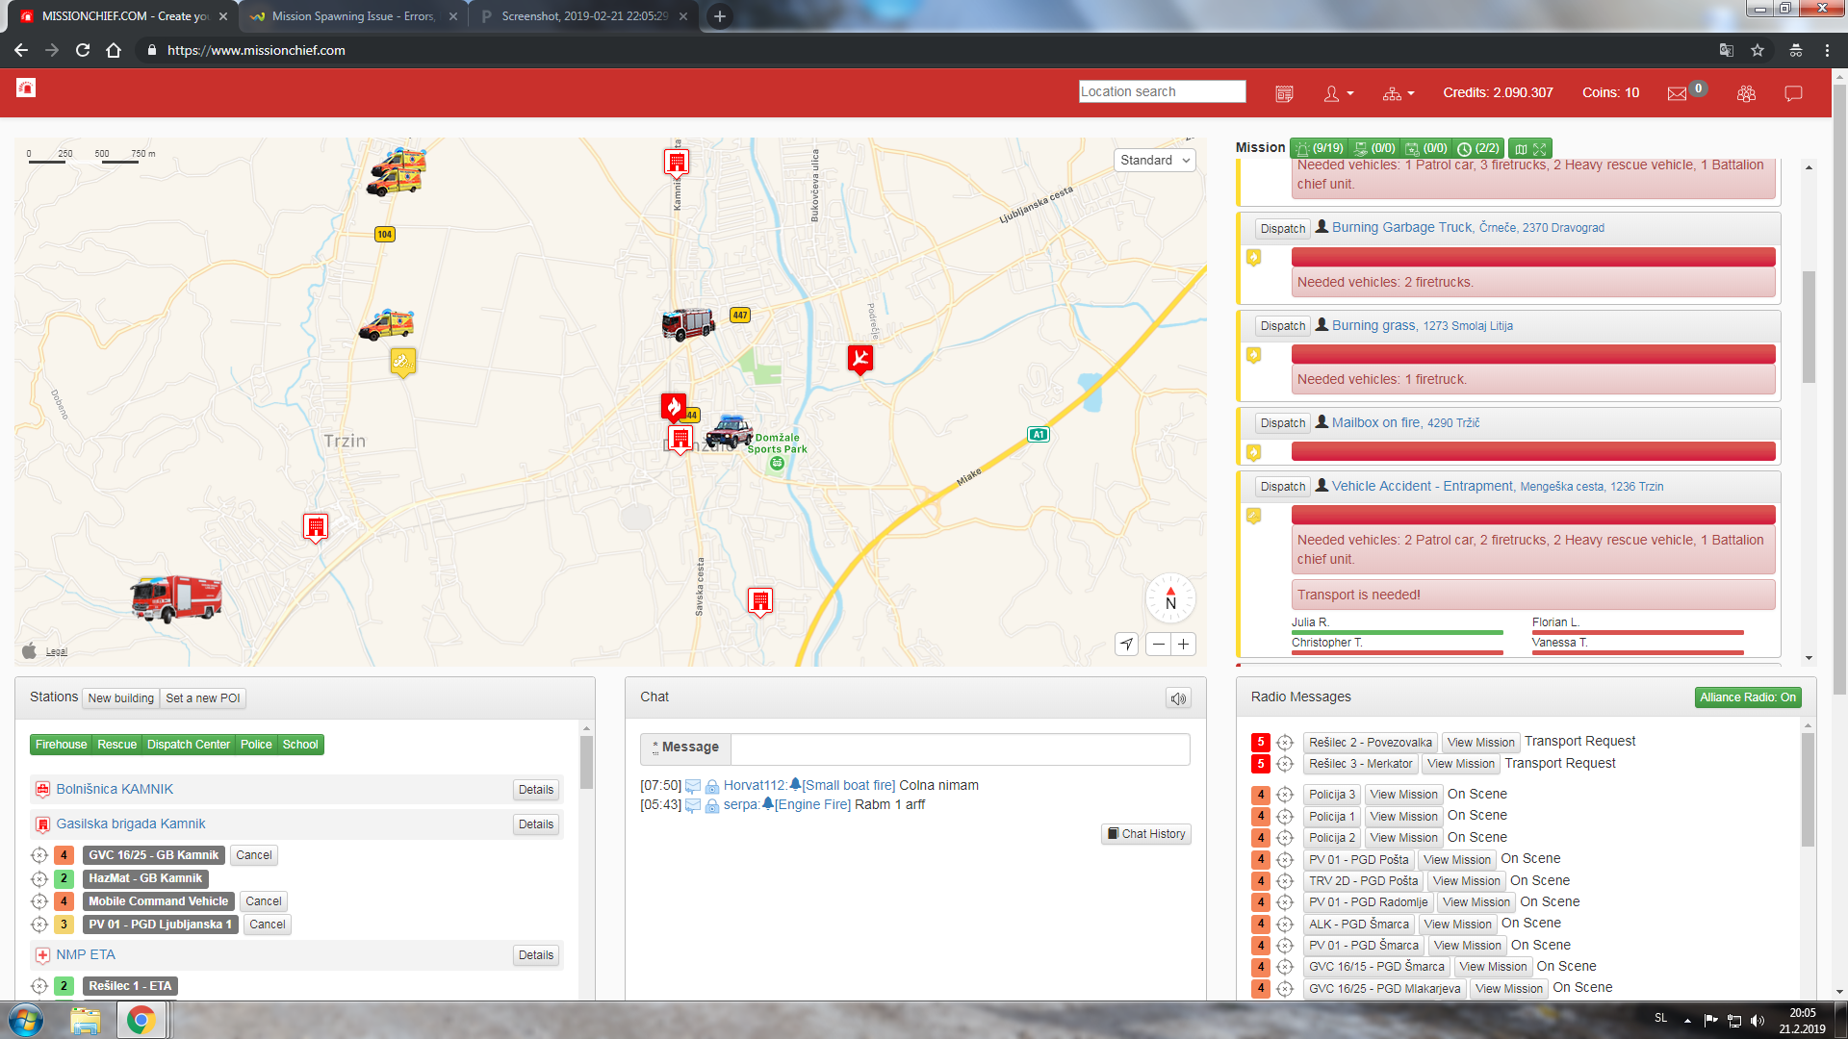Expand mission list to fullscreen

(x=1540, y=149)
